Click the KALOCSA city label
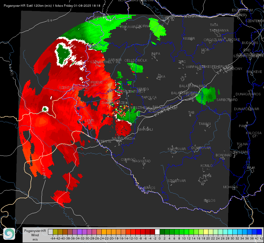This screenshot has height=243, width=264. point(253,133)
